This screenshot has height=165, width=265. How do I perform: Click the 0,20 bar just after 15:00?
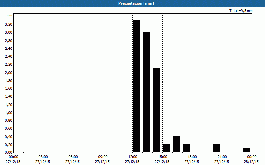click(167, 148)
